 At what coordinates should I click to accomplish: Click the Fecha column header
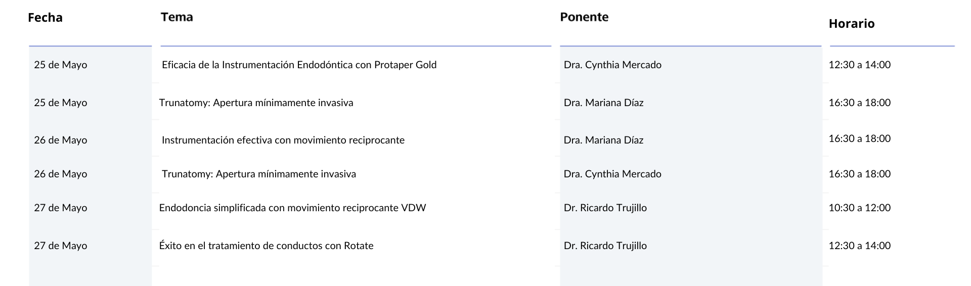(x=45, y=18)
